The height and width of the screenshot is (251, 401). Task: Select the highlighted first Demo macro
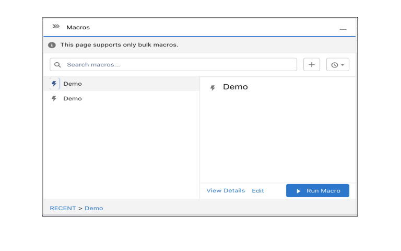(x=122, y=84)
